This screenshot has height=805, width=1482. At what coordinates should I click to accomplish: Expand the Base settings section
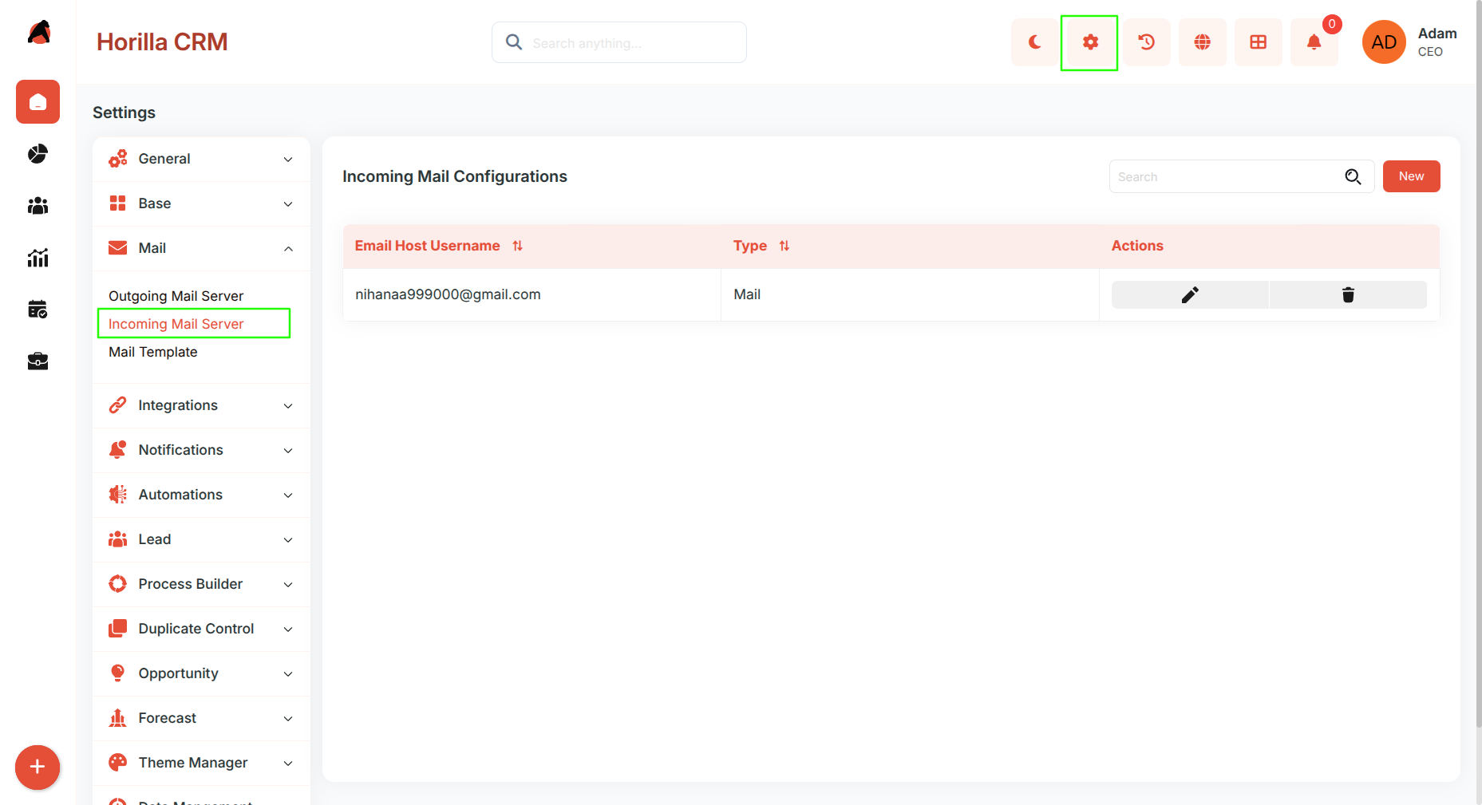point(201,203)
